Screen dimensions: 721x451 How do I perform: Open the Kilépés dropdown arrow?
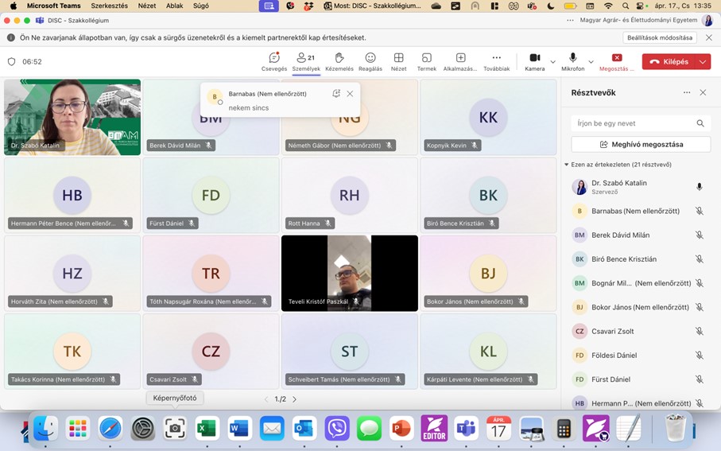pos(703,62)
